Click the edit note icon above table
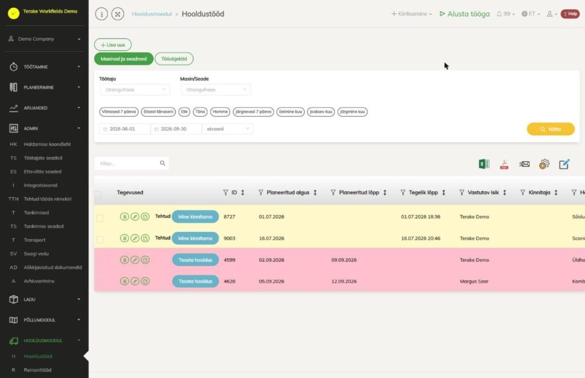The image size is (585, 378). 564,164
